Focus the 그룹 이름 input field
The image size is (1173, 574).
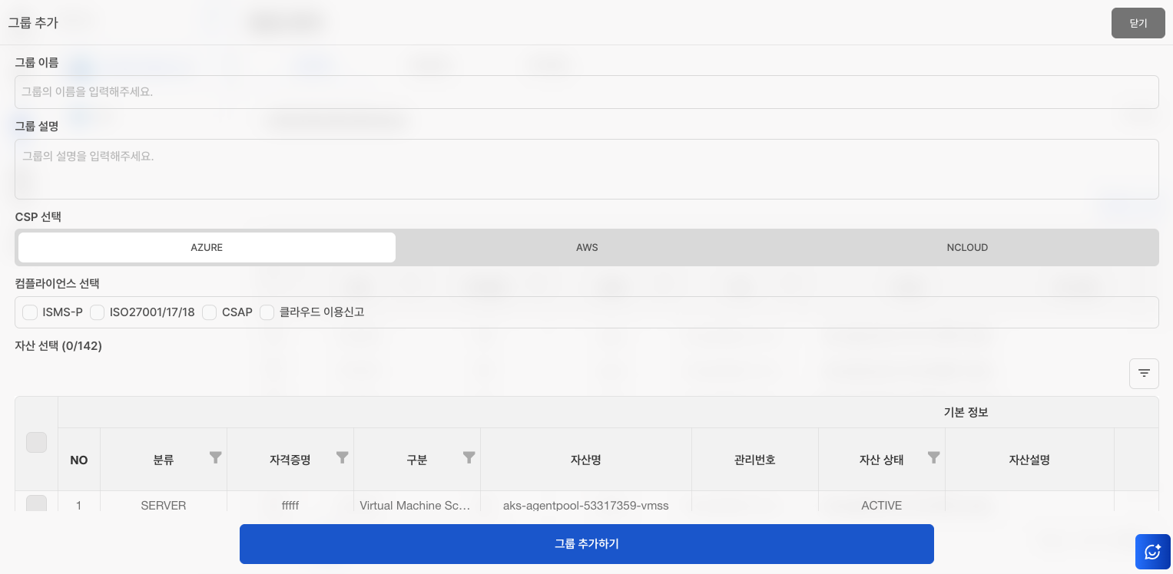point(586,92)
